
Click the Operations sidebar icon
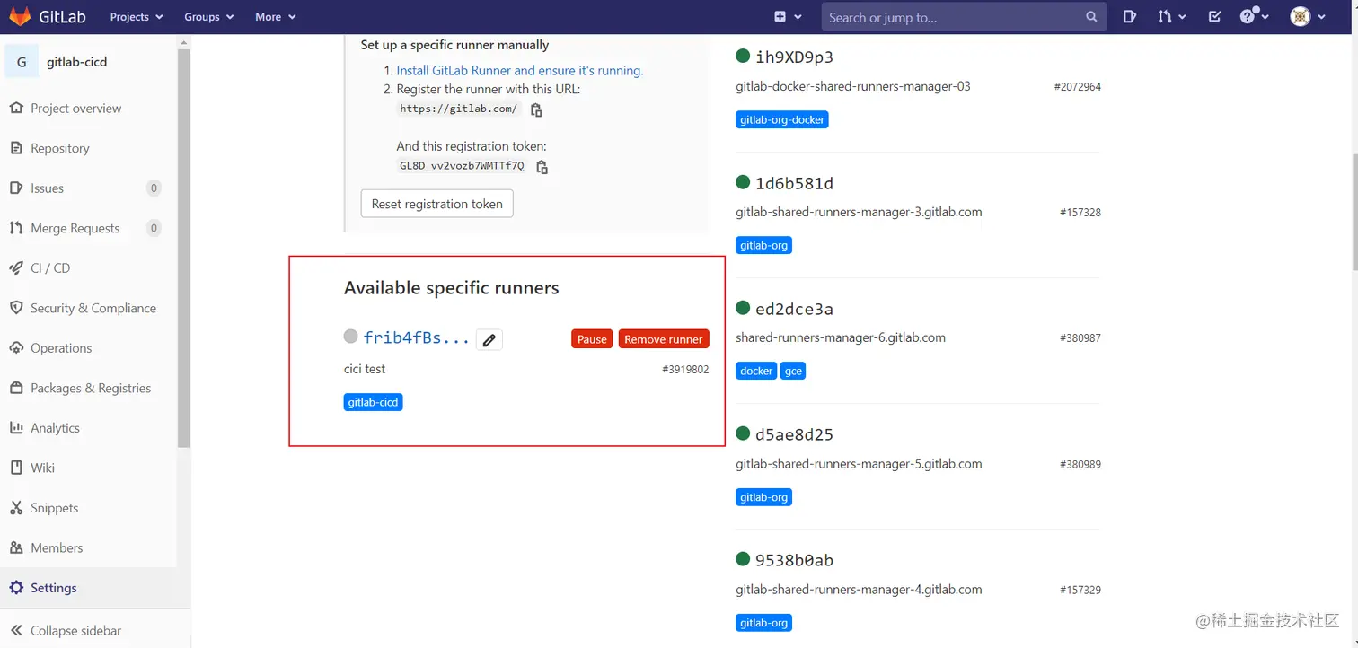(x=15, y=348)
